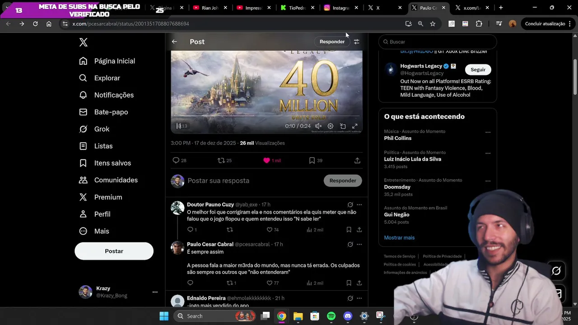578x325 pixels.
Task: View 2 mil stats on Doutor Pauno reply
Action: [315, 230]
